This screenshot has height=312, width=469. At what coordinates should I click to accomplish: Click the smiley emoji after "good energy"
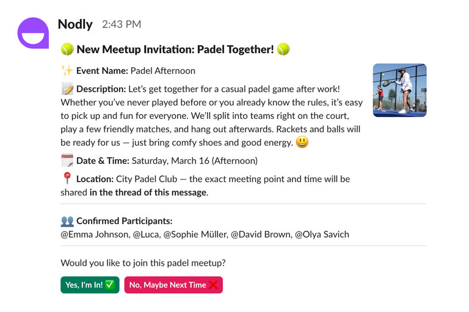[302, 143]
